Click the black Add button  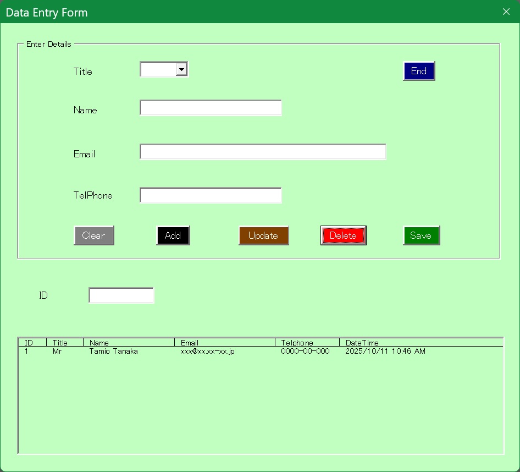coord(173,235)
